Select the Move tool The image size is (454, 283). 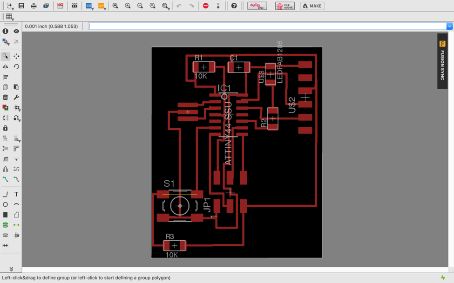click(x=16, y=56)
